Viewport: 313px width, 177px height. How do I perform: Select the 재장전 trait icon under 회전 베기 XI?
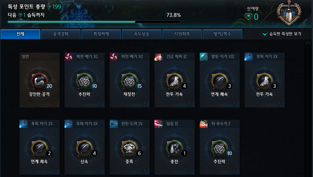coord(130,81)
